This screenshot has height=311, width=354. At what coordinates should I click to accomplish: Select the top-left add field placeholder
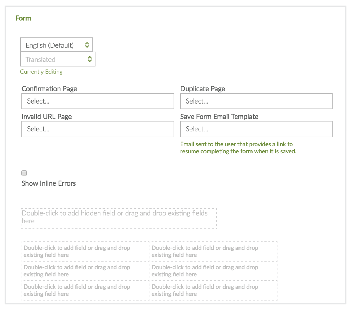click(85, 251)
